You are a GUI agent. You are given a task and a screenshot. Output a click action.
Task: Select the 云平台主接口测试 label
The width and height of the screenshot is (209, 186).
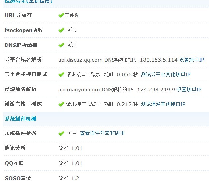tap(26, 74)
